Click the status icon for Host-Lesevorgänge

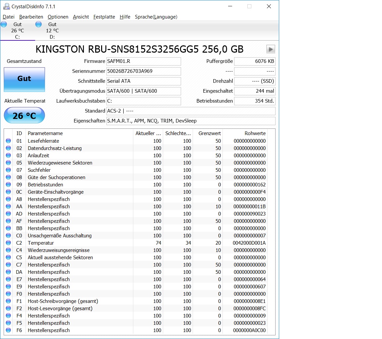(8, 308)
